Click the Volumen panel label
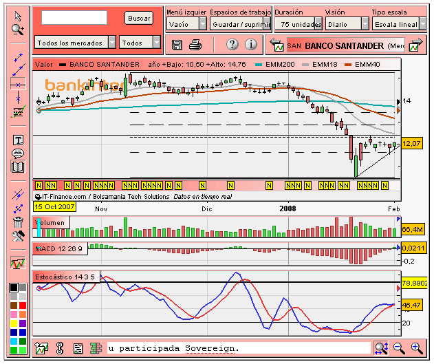The height and width of the screenshot is (364, 434). [51, 222]
